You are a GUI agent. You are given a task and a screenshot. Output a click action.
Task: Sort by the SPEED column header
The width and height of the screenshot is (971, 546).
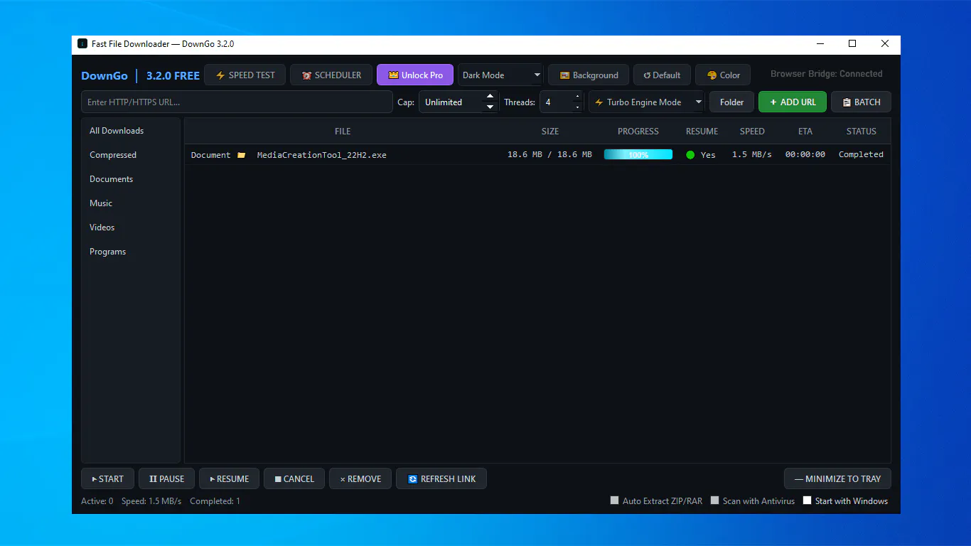(x=752, y=131)
